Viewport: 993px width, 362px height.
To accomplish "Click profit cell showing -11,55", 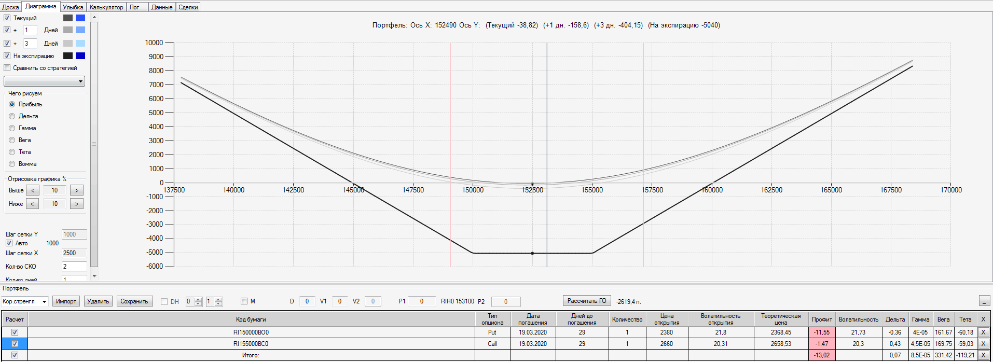I will [822, 332].
